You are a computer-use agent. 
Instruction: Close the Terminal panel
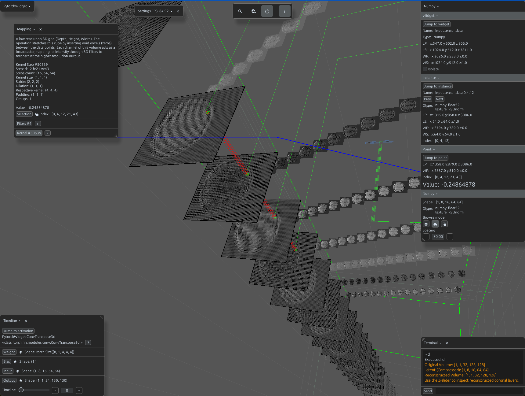tap(447, 343)
